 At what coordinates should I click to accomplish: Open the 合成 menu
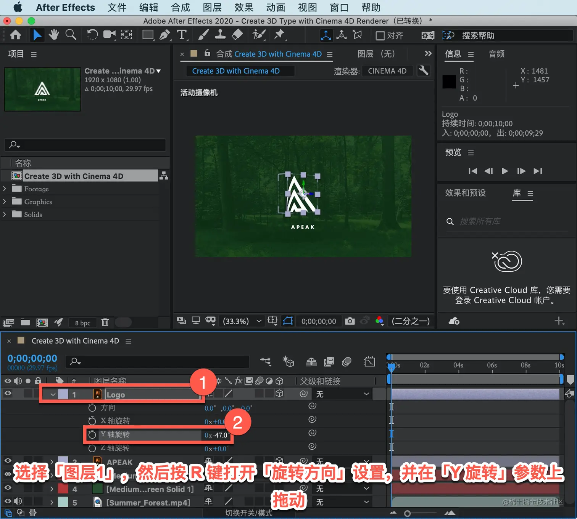point(180,8)
